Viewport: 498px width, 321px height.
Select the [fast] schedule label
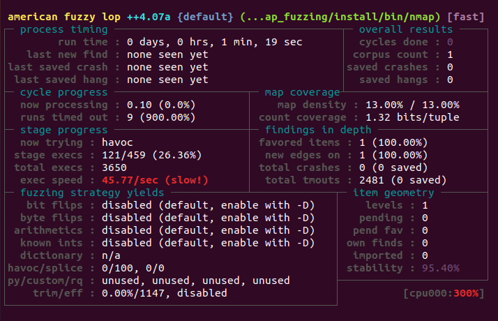click(466, 17)
